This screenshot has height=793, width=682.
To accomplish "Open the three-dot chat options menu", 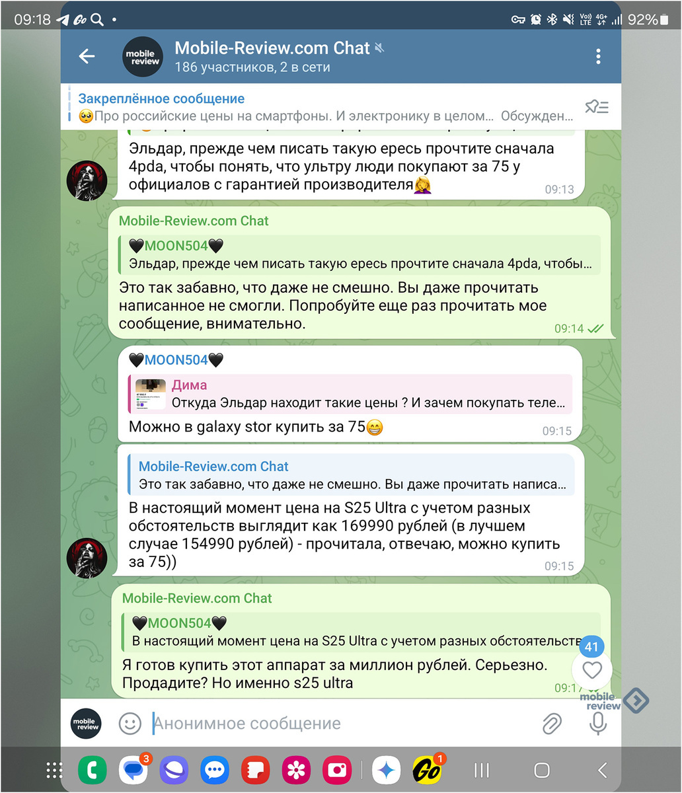I will (x=598, y=56).
